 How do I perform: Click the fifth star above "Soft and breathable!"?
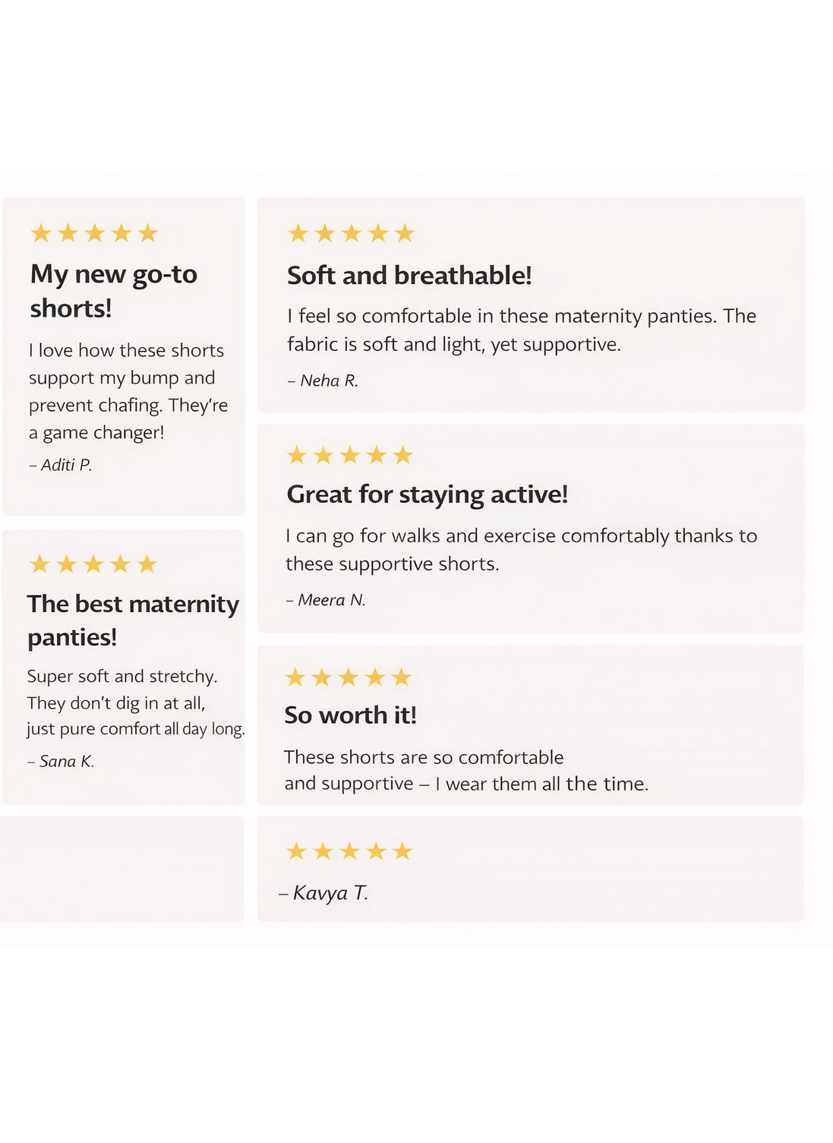405,233
